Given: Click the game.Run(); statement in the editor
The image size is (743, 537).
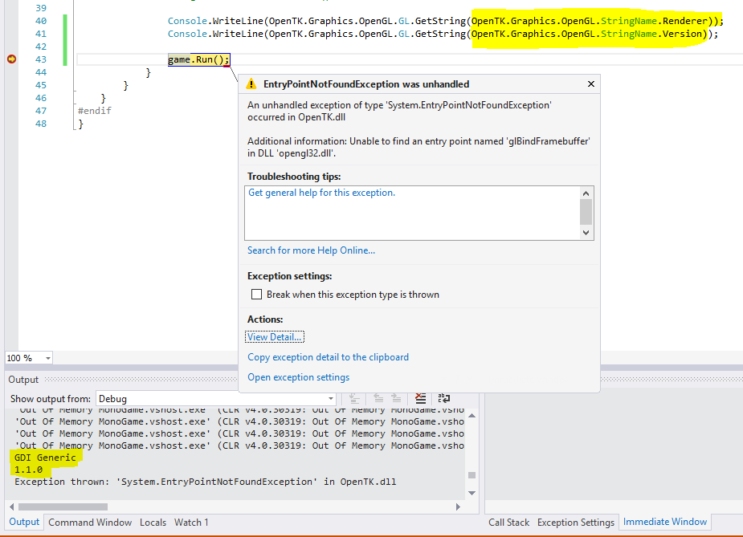Looking at the screenshot, I should (198, 59).
